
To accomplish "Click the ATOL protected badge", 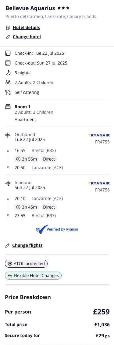I will pyautogui.click(x=26, y=264).
